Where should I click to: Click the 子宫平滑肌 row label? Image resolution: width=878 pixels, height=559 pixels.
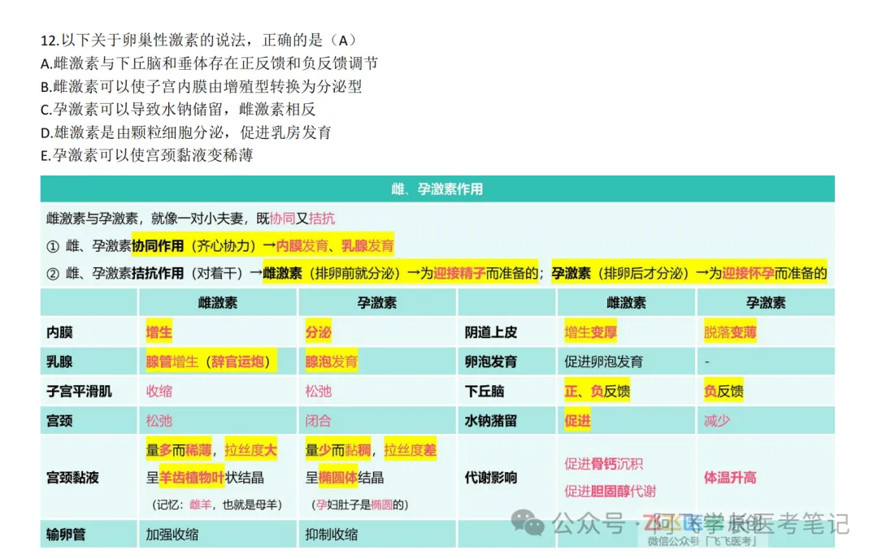coord(79,391)
